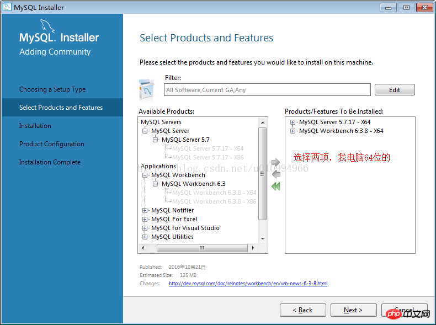Select MySQL Workbench 6.3.8 - X64 greyed item
Viewport: 436px width, 325px height.
214,193
